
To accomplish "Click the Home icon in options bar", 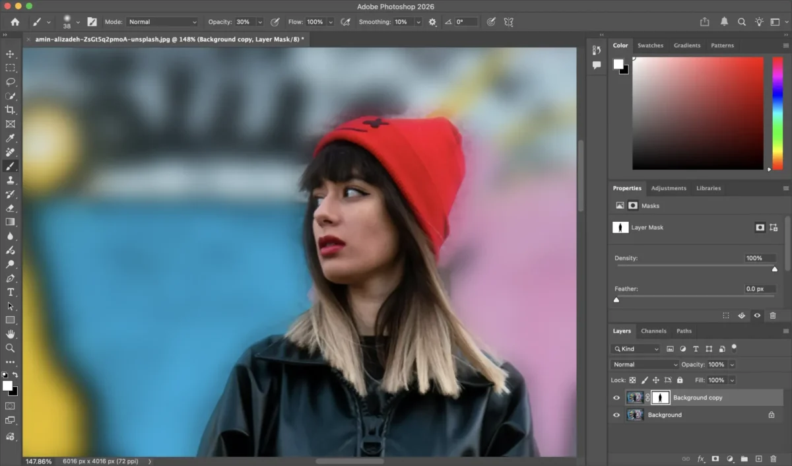I will 15,22.
